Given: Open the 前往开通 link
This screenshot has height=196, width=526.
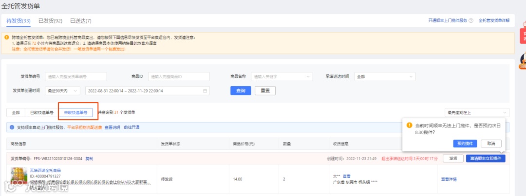Looking at the screenshot, I should coord(131,127).
